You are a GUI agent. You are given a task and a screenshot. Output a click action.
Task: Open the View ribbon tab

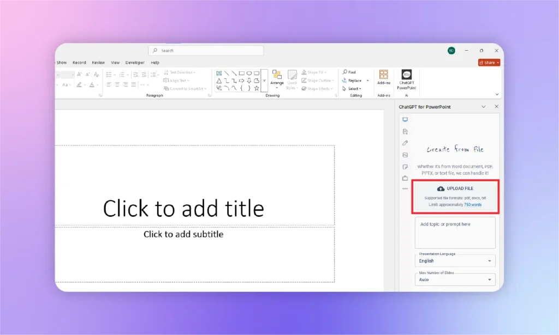[x=115, y=63]
